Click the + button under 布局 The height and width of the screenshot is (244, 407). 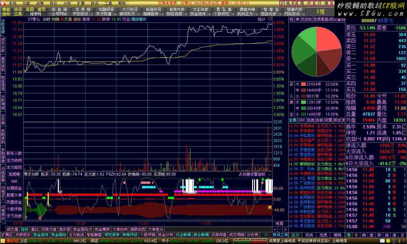(275, 229)
